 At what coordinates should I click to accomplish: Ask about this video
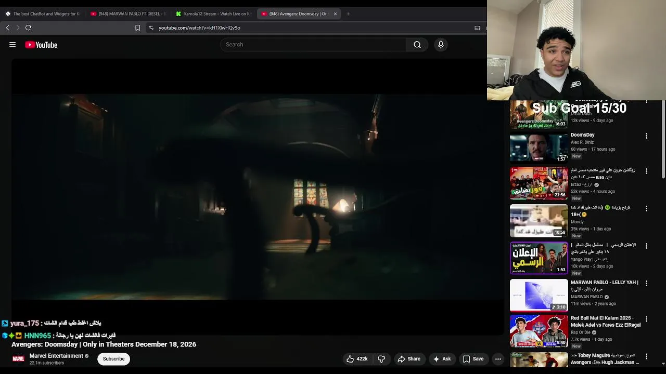pos(441,359)
